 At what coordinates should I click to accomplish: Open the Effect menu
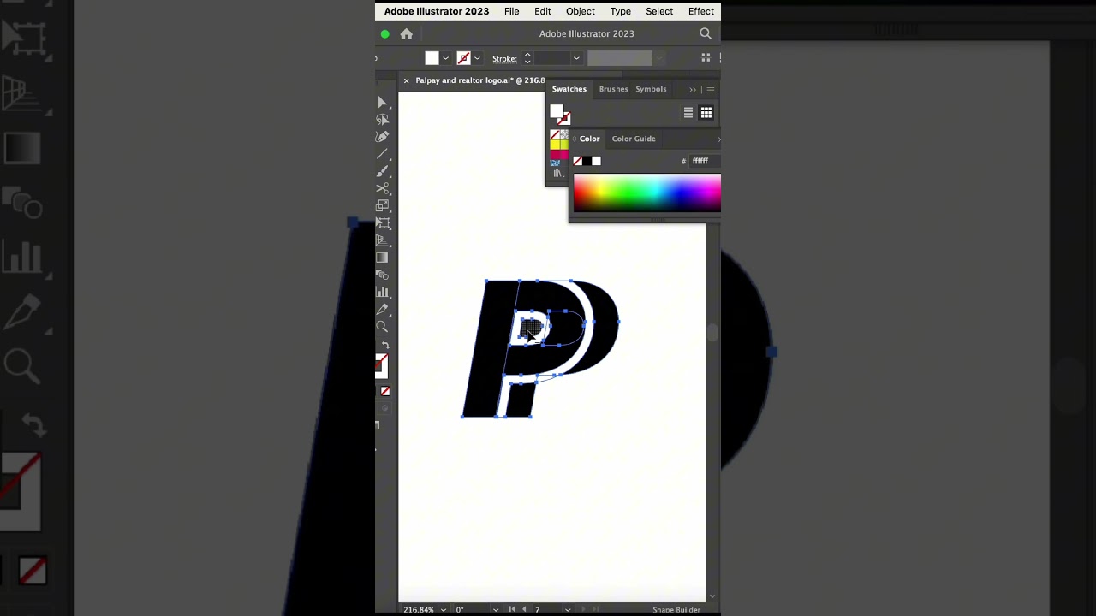[x=701, y=11]
